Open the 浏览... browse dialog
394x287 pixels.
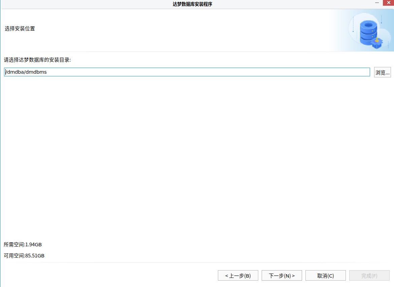coord(382,72)
